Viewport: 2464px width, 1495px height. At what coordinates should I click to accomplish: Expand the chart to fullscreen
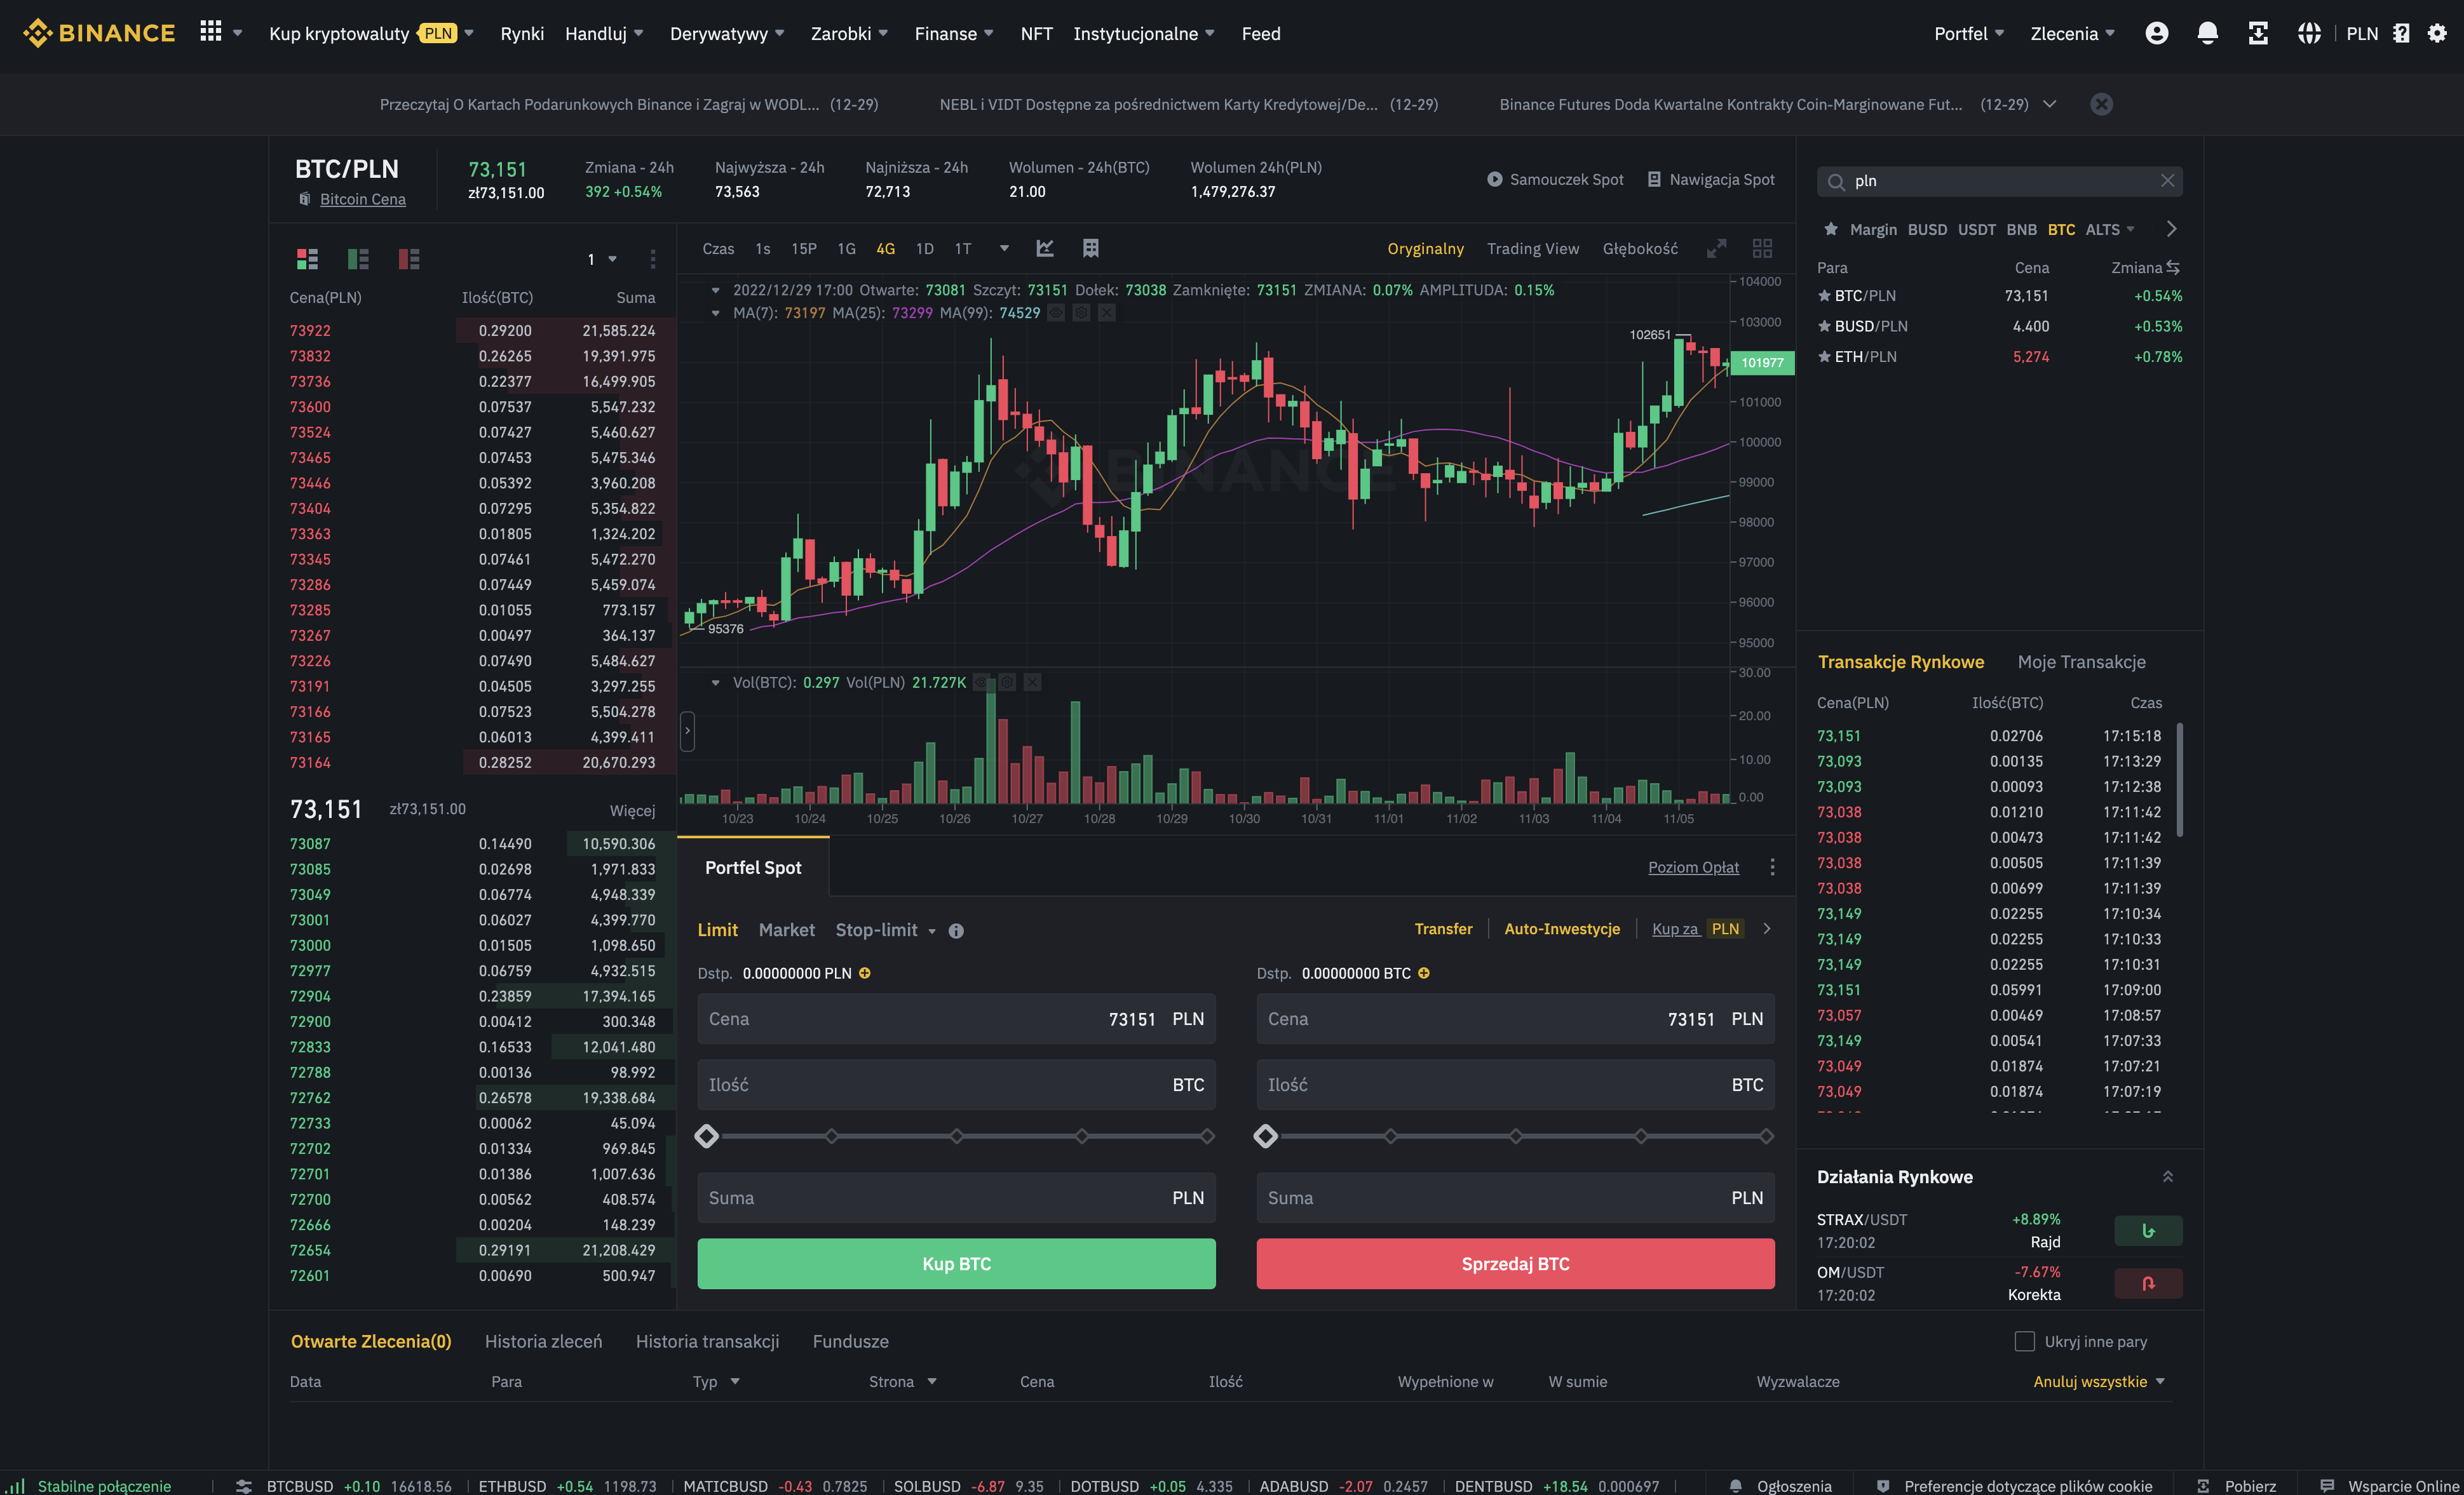(x=1716, y=248)
